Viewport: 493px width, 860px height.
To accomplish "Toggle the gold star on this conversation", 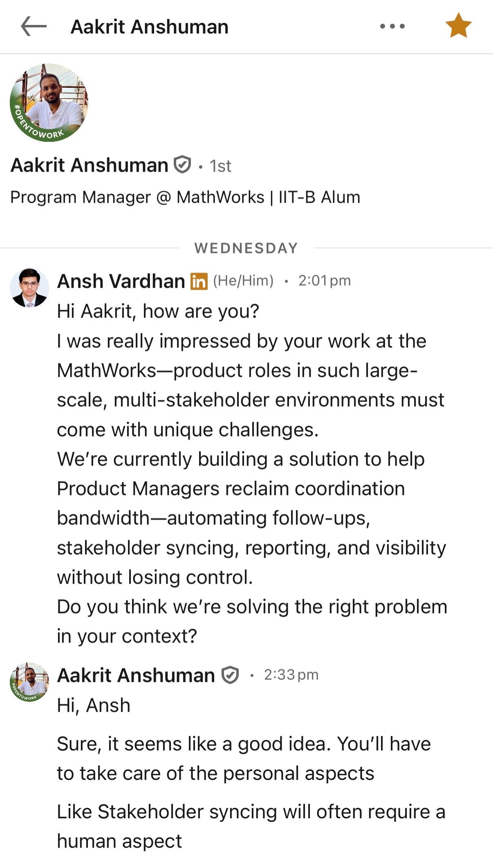I will click(458, 26).
